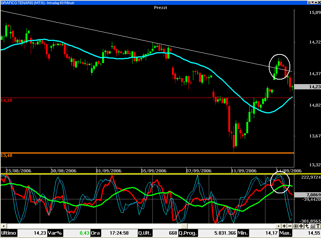Click the zoom in plus icon
The height and width of the screenshot is (238, 321).
point(284,226)
